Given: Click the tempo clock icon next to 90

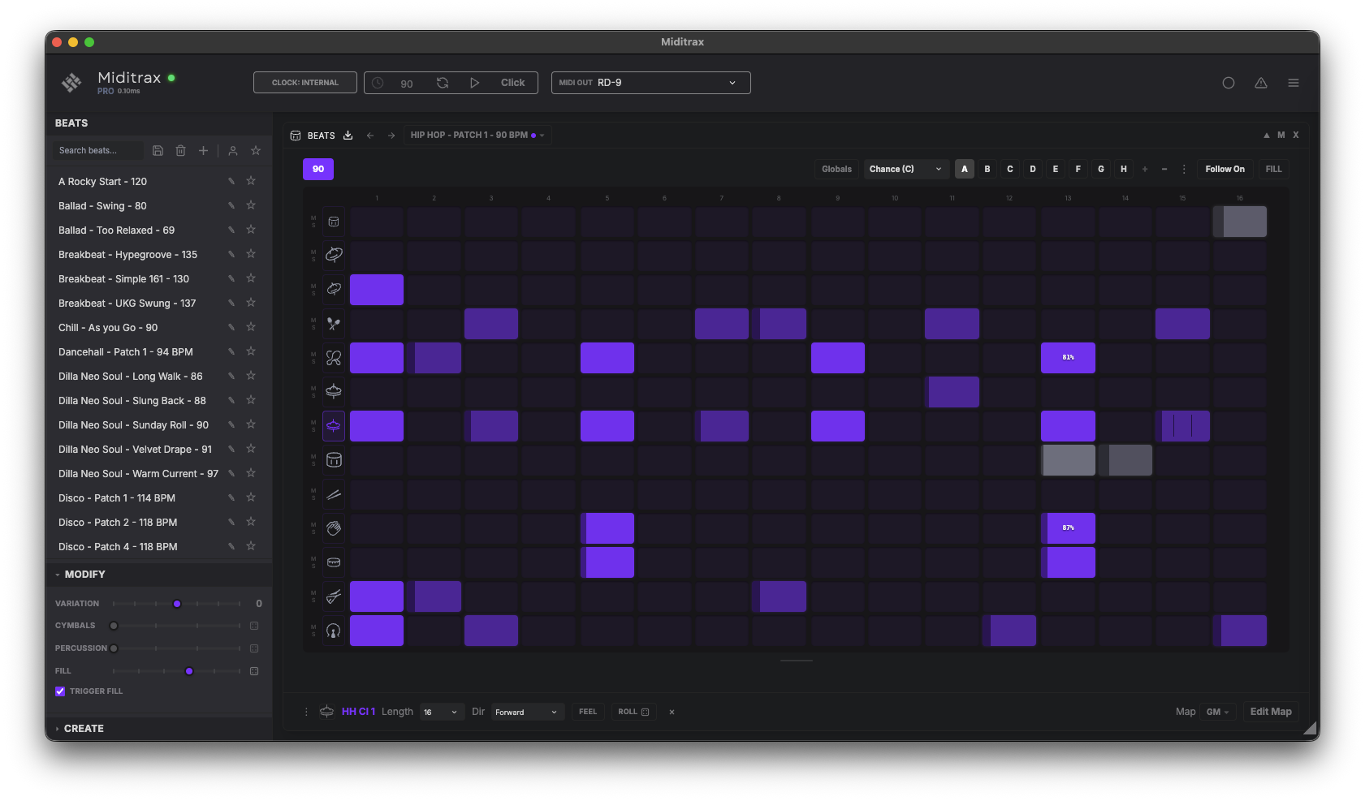Looking at the screenshot, I should point(378,83).
